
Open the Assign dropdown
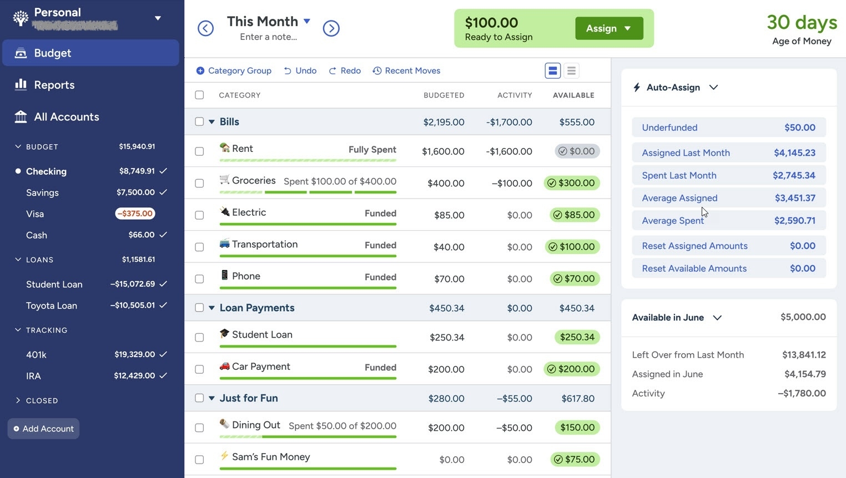coord(609,28)
